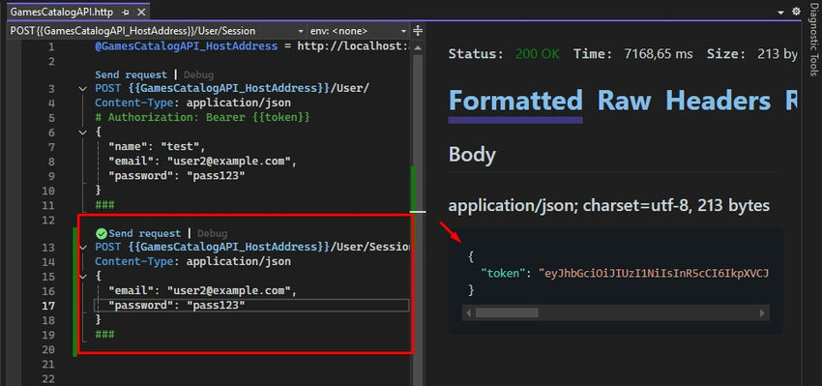Click the "# Authorization: Bearer {{token}}" comment line
This screenshot has height=386, width=822.
click(202, 117)
